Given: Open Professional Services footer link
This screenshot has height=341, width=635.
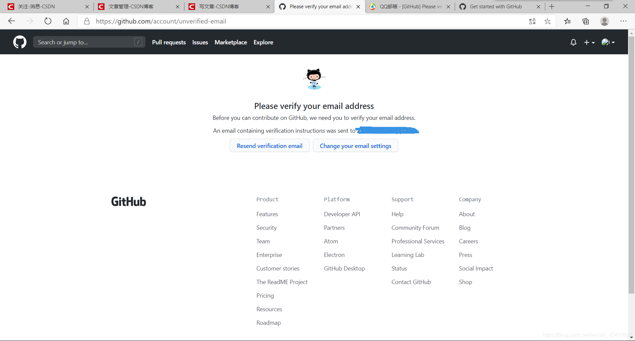Looking at the screenshot, I should click(418, 241).
